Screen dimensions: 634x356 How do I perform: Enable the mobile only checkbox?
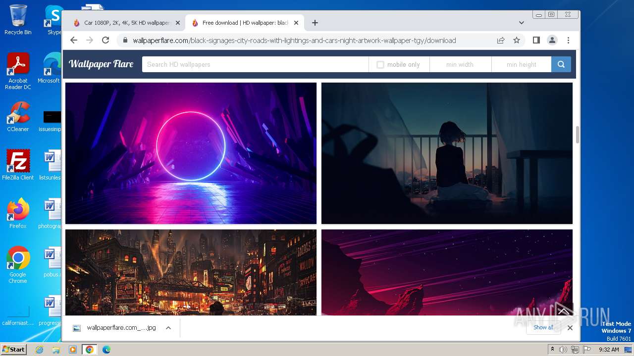[380, 65]
